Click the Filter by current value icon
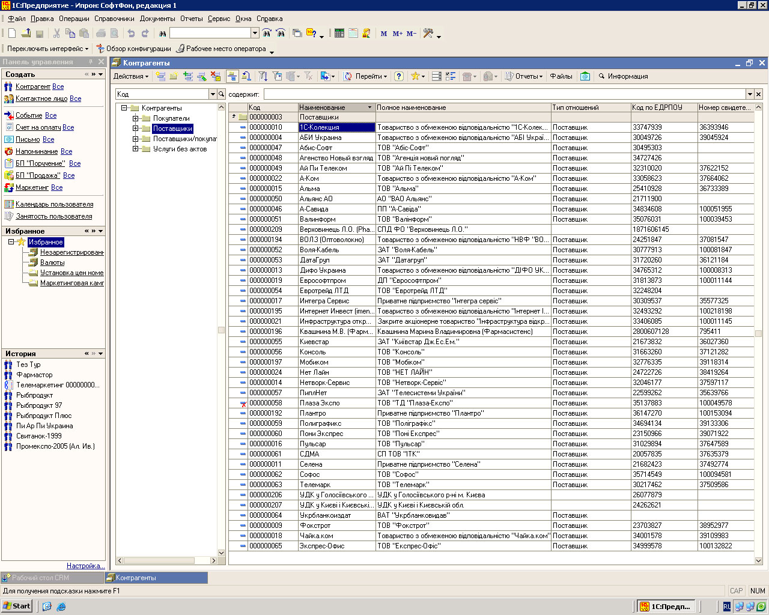The width and height of the screenshot is (769, 615). tap(277, 76)
